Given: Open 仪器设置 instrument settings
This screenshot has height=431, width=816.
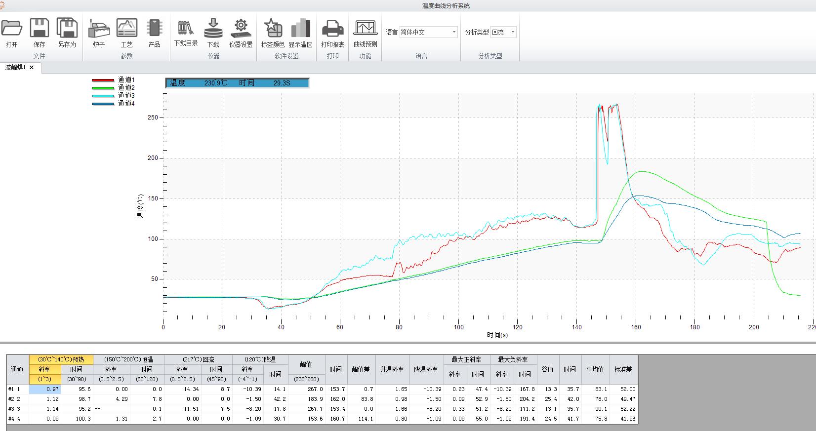Looking at the screenshot, I should (241, 29).
